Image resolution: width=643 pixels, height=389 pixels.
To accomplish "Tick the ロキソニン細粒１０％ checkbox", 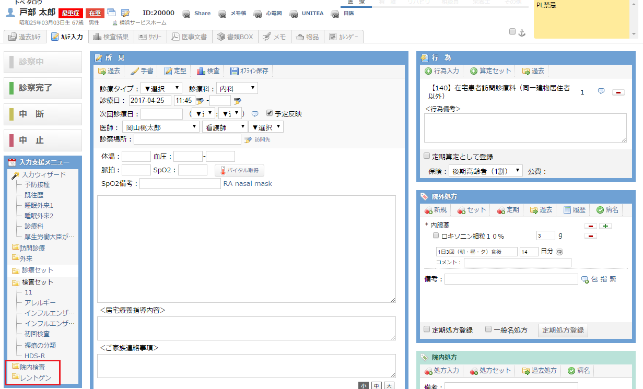I will tap(436, 236).
